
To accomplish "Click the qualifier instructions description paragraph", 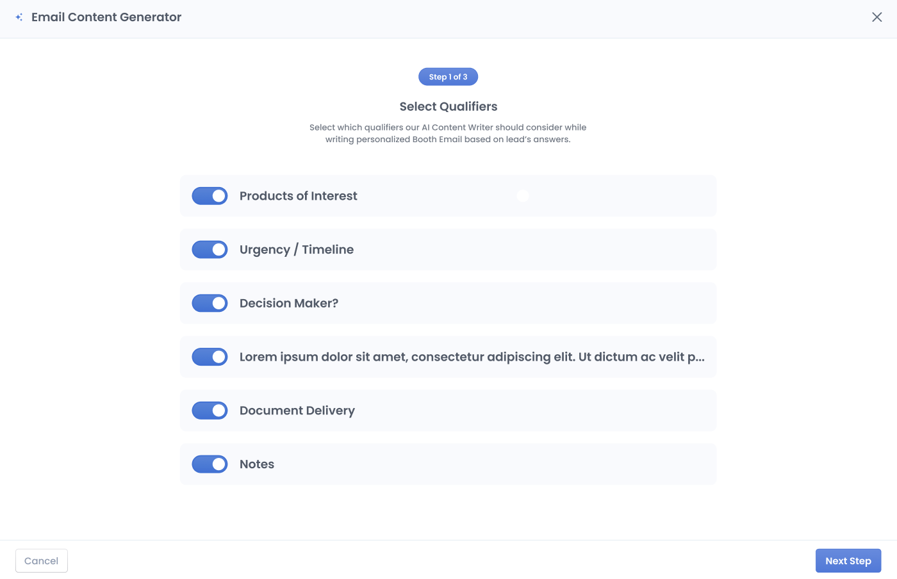I will pos(448,133).
